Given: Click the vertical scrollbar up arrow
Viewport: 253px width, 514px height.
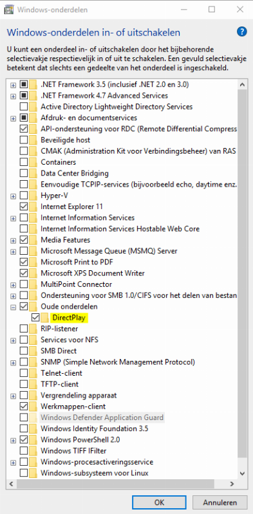Looking at the screenshot, I should click(x=242, y=85).
